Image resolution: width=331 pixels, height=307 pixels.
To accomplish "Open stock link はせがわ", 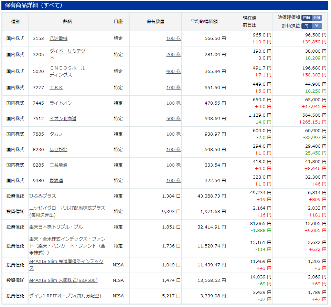I will click(58, 149).
